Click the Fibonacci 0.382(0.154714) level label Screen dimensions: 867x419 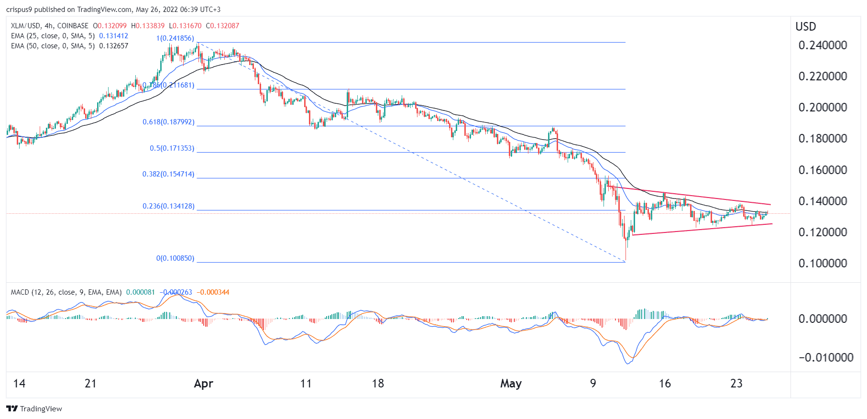coord(168,174)
